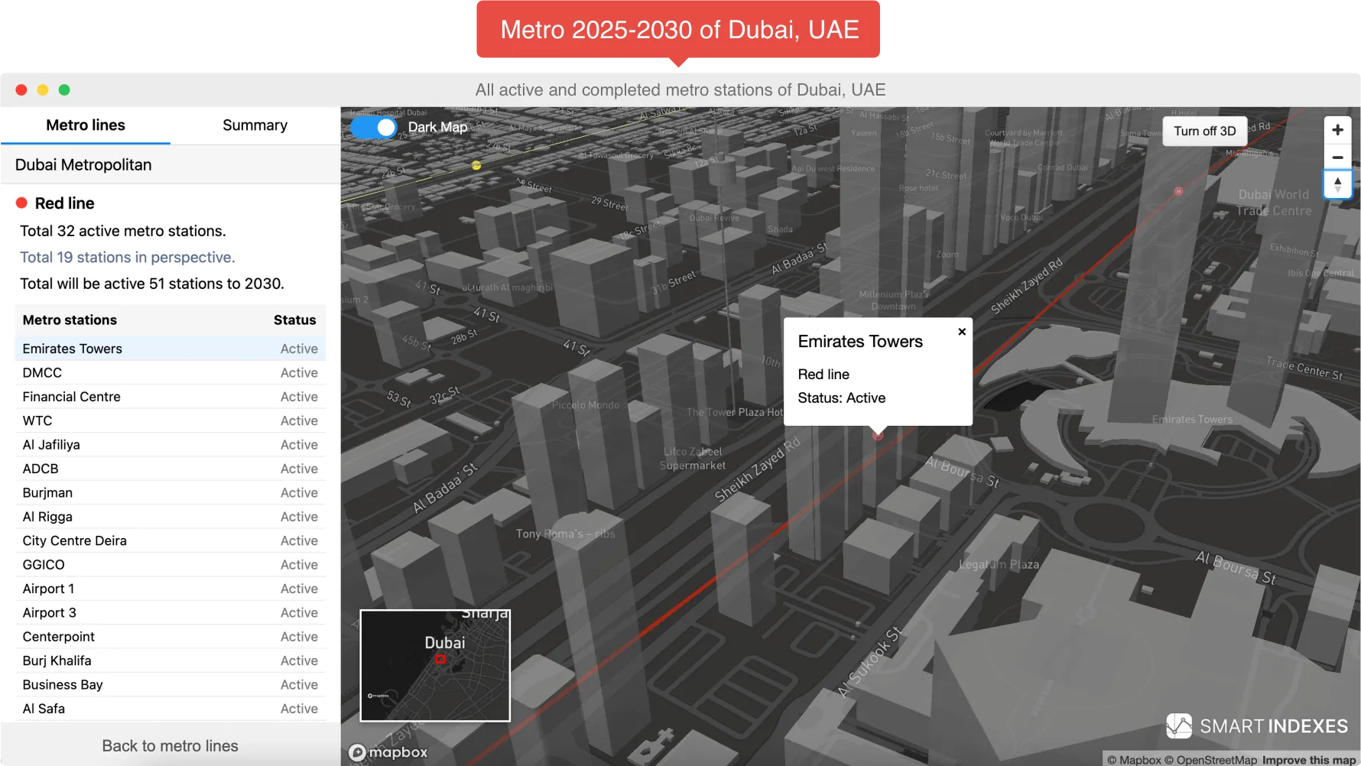This screenshot has height=766, width=1361.
Task: Select the Al Jafiliya station row
Action: (x=170, y=445)
